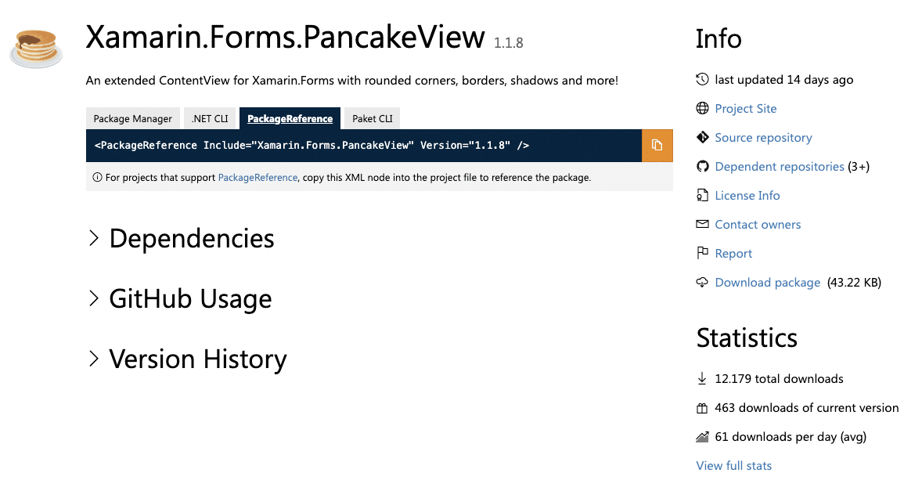Open View full stats link
922x491 pixels.
pos(733,466)
